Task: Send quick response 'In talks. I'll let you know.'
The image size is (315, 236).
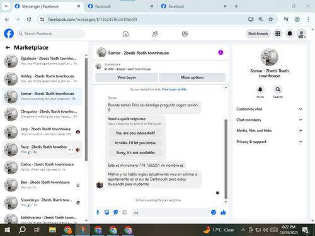Action: (135, 143)
